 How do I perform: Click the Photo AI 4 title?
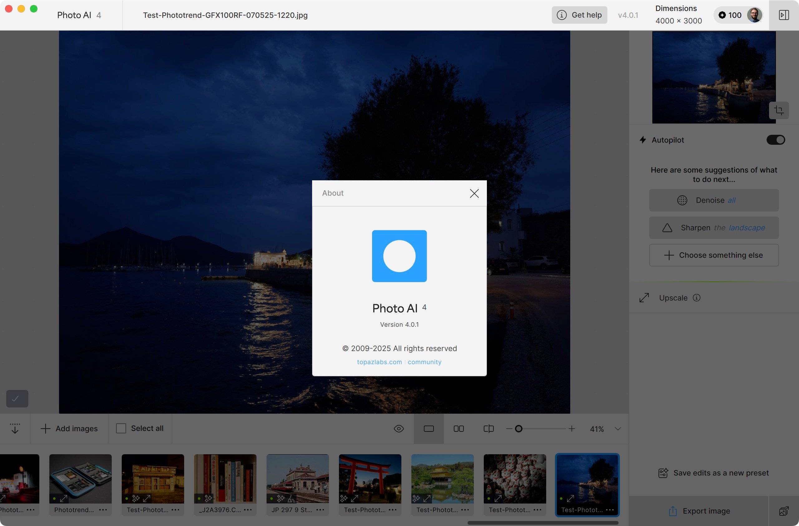(79, 15)
